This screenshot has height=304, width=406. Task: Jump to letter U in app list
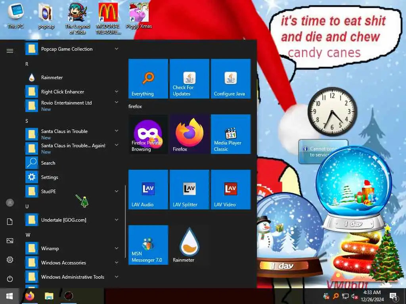coord(27,206)
